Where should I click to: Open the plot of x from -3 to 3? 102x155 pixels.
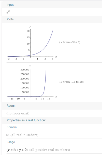[32, 43]
